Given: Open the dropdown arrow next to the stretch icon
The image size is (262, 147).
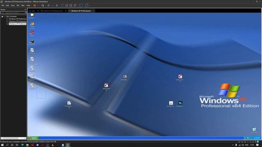Looking at the screenshot, I should [90, 5].
